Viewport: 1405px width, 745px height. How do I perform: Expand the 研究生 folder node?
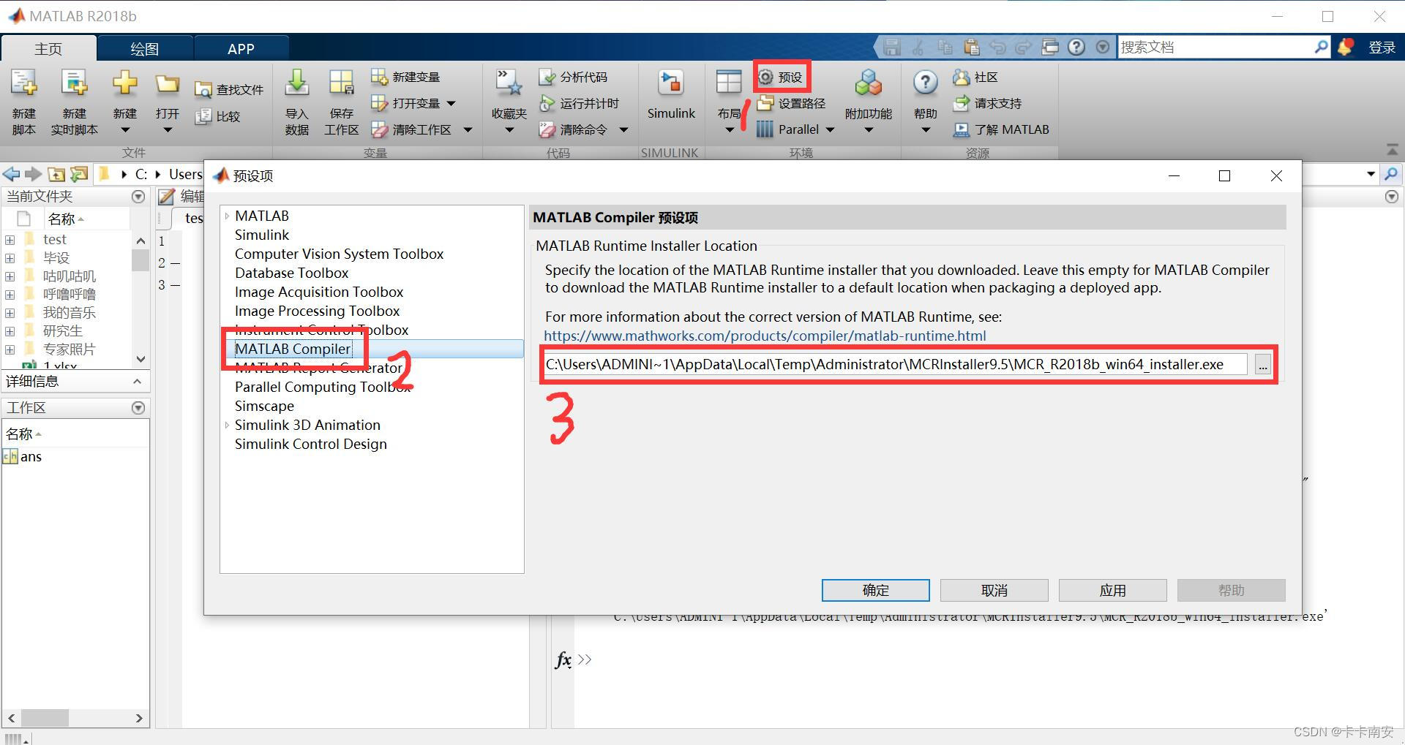coord(10,331)
